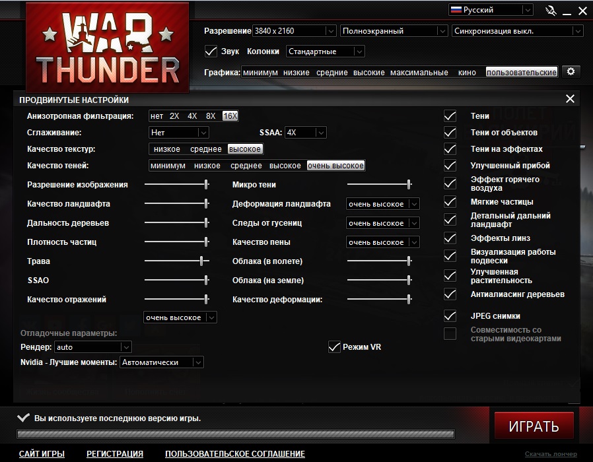Set Качество теней to высокое
The width and height of the screenshot is (593, 462).
tap(285, 166)
